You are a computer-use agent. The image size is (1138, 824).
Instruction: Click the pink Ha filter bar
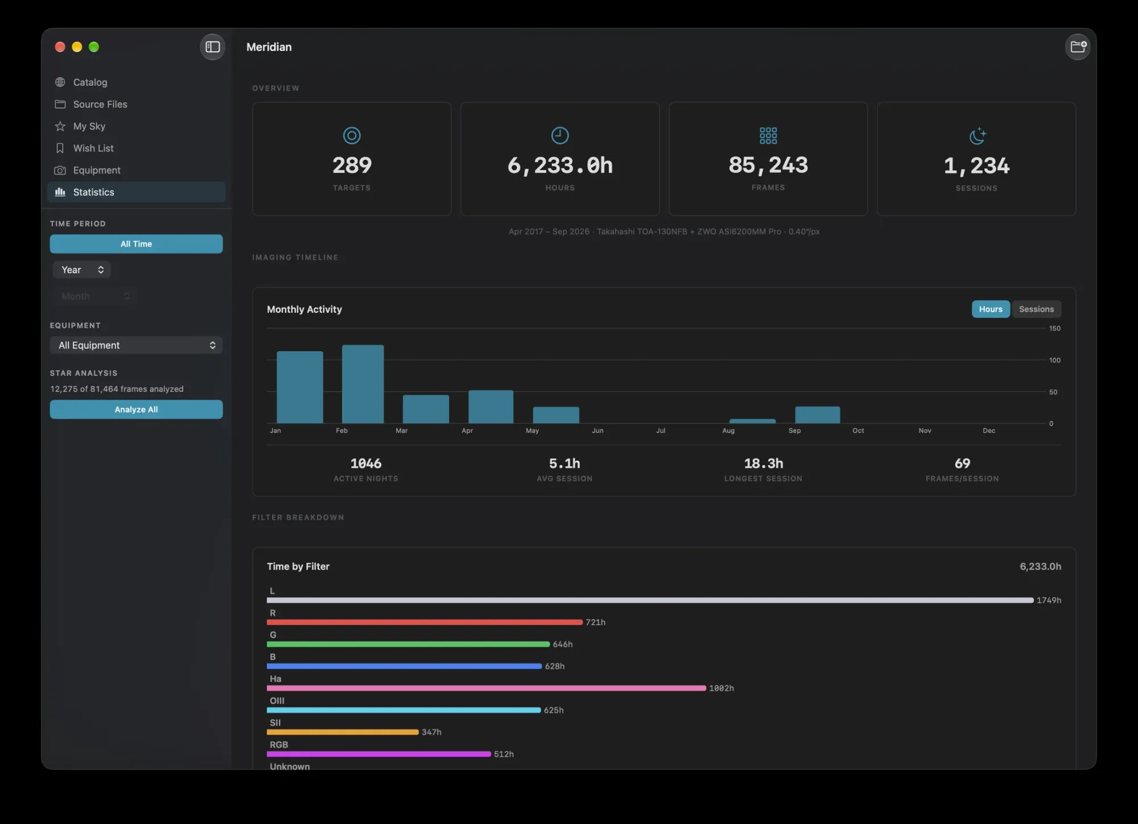(486, 688)
